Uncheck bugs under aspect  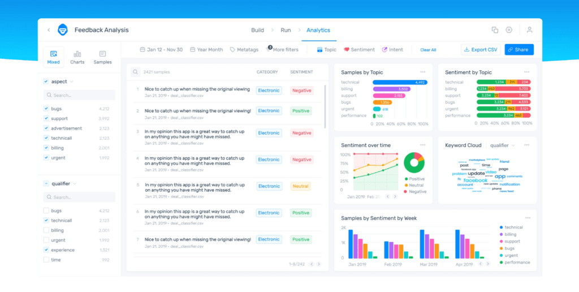click(x=46, y=109)
